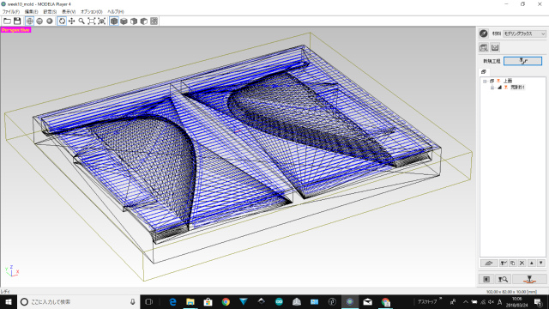Screen dimensions: 549x309
Task: Switch to the four-view layout toggle
Action: (x=154, y=21)
